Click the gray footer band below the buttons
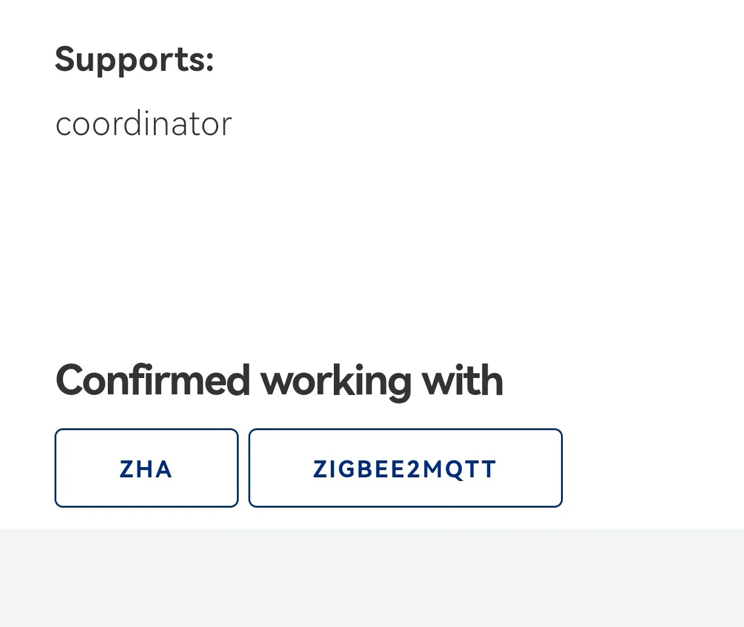The width and height of the screenshot is (744, 627). (372, 577)
